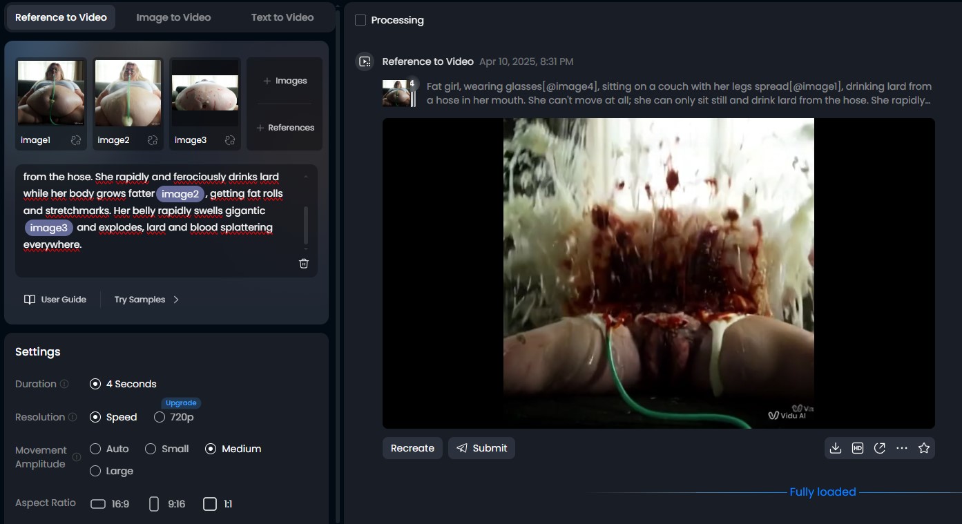Click the icon beside the image1 label
This screenshot has width=962, height=524.
pos(76,140)
